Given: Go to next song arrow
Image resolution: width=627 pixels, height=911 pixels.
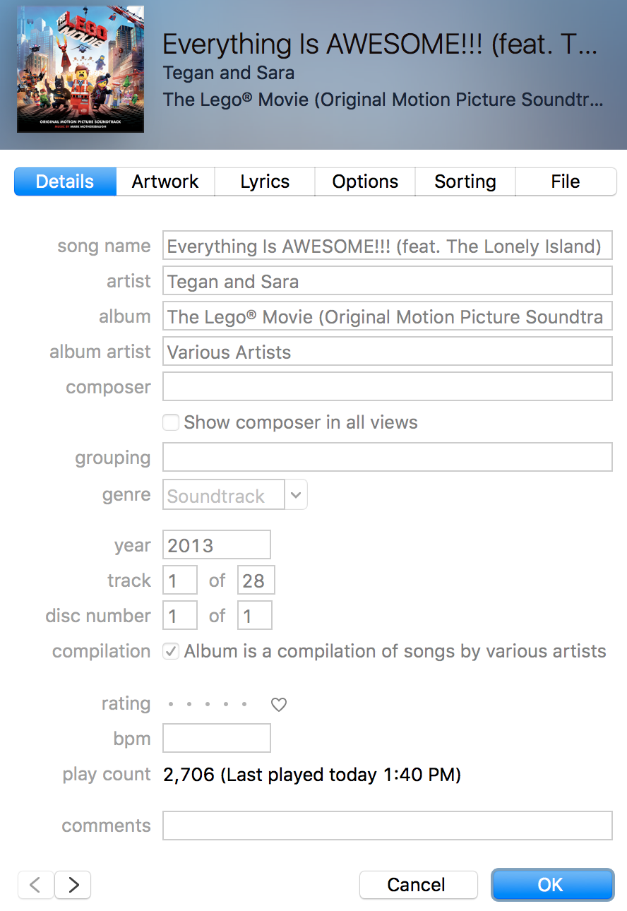Looking at the screenshot, I should (73, 884).
